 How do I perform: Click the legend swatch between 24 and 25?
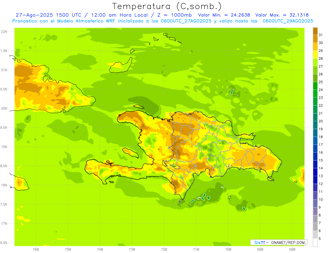click(315, 86)
